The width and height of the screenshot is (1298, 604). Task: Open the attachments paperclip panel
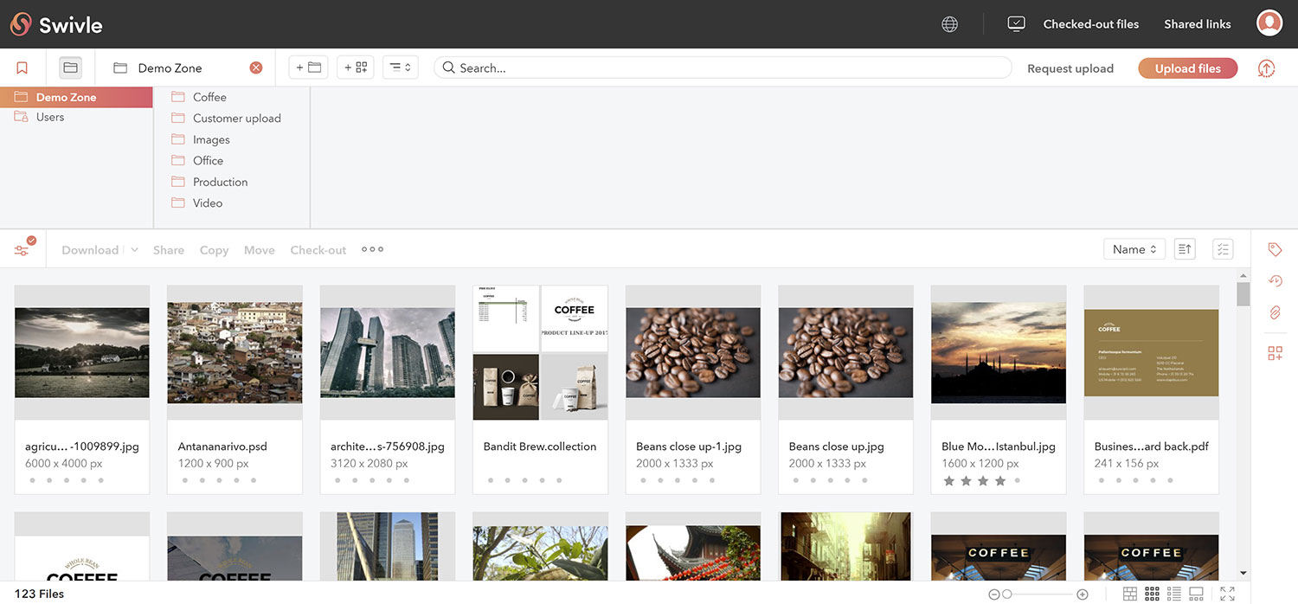click(x=1275, y=312)
